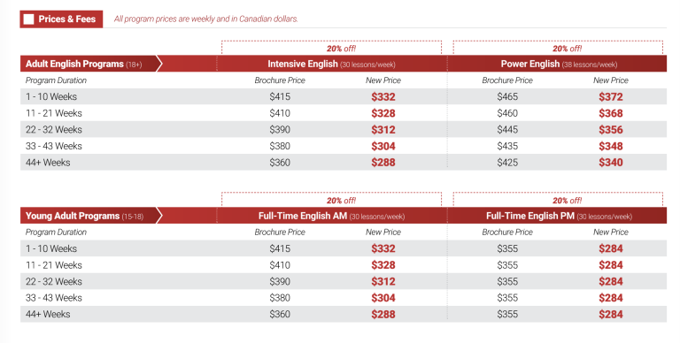Click the 20% off label above Power English
The height and width of the screenshot is (343, 680).
pyautogui.click(x=567, y=49)
